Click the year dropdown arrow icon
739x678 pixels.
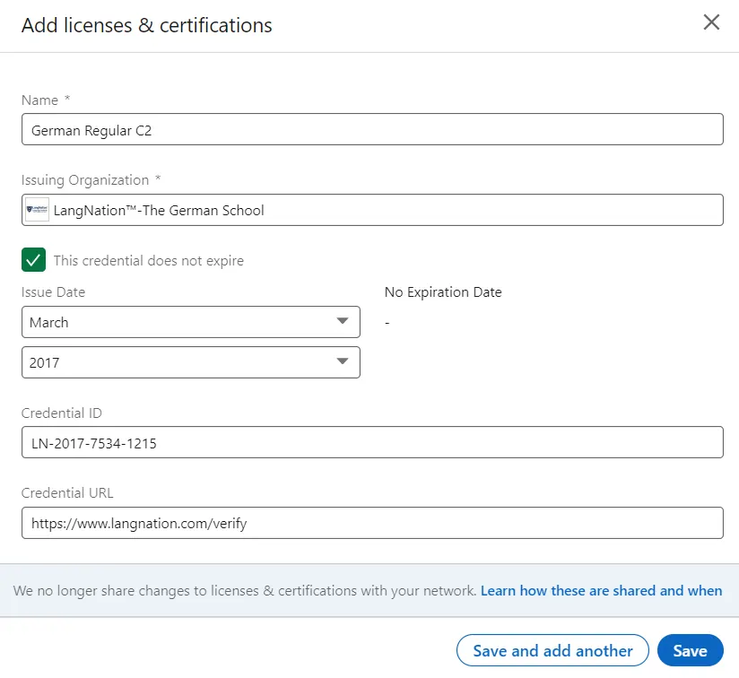[x=343, y=361]
